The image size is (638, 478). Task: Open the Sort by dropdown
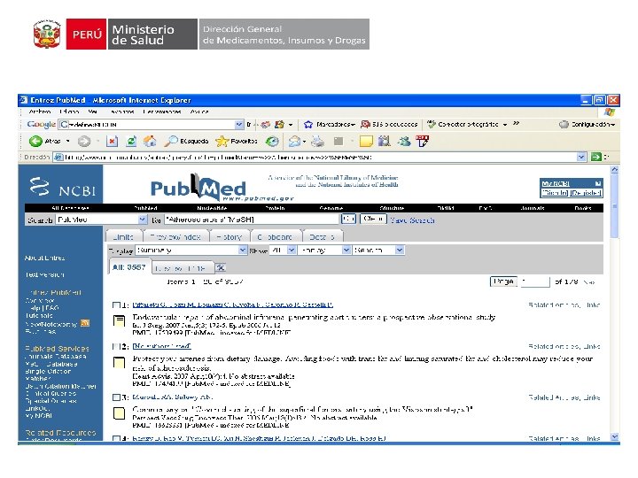324,250
